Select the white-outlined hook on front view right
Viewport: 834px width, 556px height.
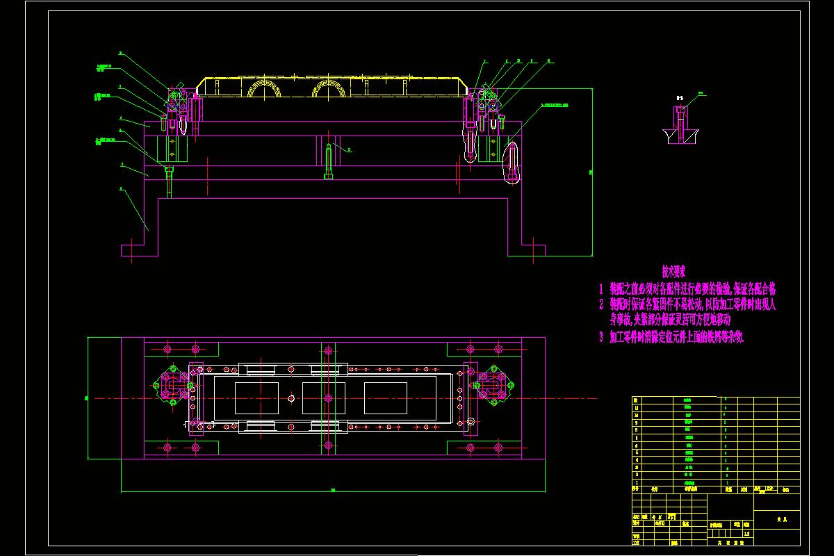pos(512,164)
